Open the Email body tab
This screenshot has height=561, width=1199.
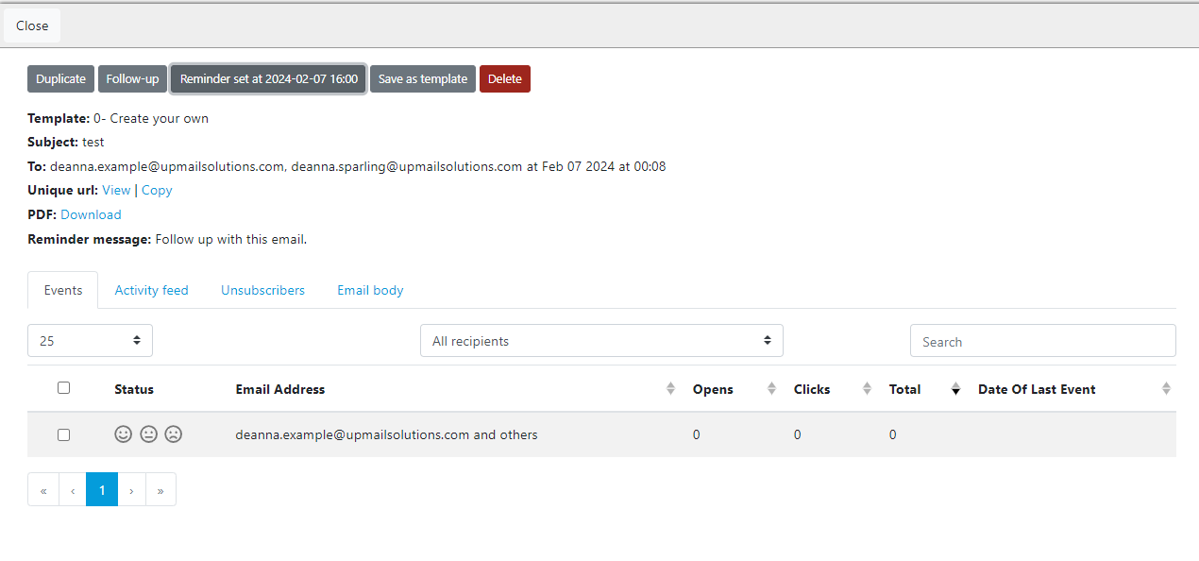[x=370, y=290]
